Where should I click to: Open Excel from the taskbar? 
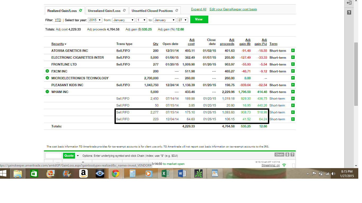point(166,173)
